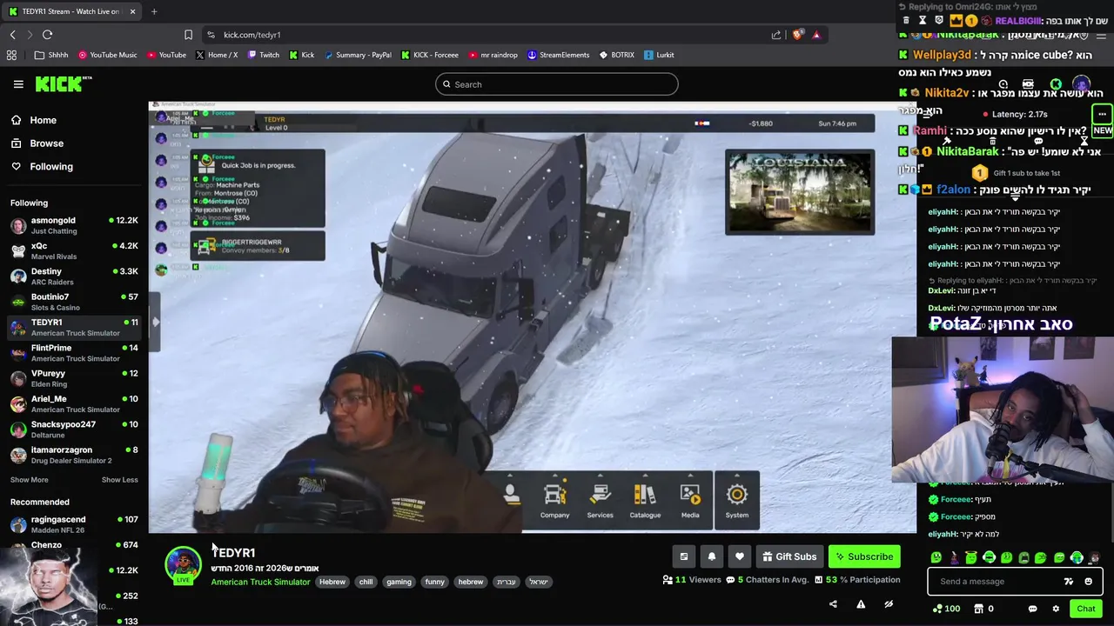The height and width of the screenshot is (626, 1114).
Task: Toggle the stream notification bell
Action: [x=712, y=556]
